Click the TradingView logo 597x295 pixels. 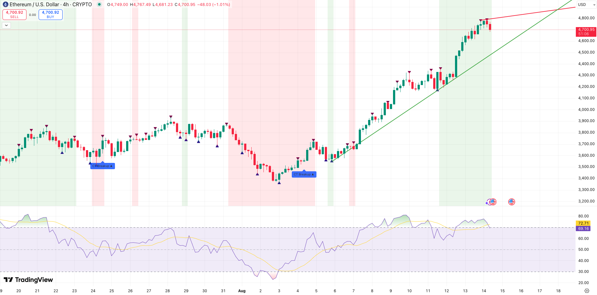tap(28, 280)
